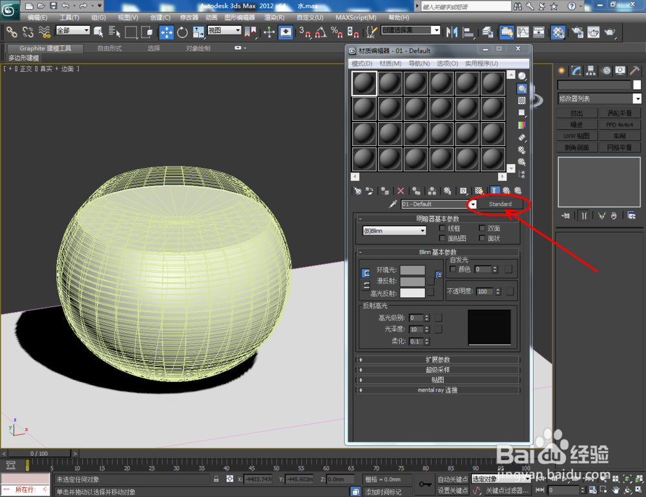The height and width of the screenshot is (497, 646).
Task: Click the UVW 贴图 modifier button
Action: (577, 136)
